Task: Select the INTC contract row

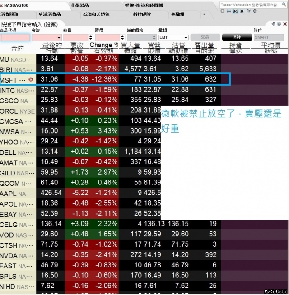Action: [18, 91]
